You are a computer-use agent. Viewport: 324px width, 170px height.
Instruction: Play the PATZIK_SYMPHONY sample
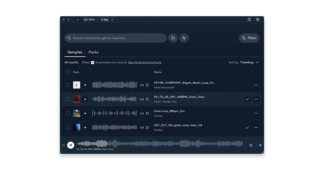pos(85,85)
